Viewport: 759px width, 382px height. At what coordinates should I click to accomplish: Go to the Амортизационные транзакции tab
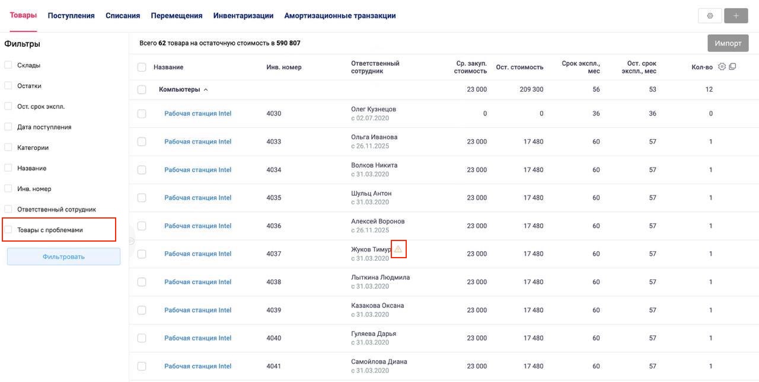(340, 16)
